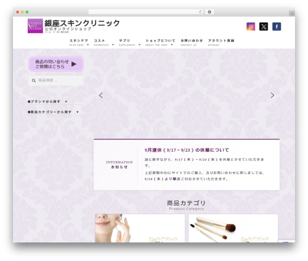Expand the コスメ menu chevron
The image size is (308, 261).
pyautogui.click(x=113, y=44)
